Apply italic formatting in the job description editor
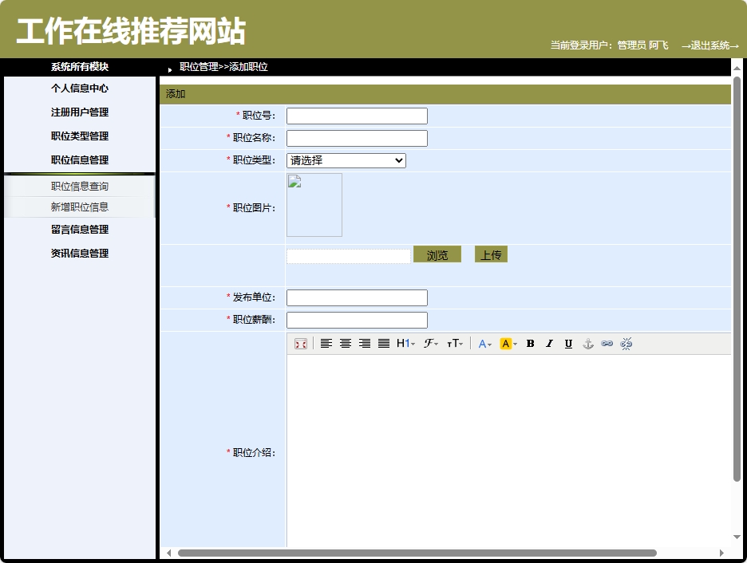 coord(549,343)
